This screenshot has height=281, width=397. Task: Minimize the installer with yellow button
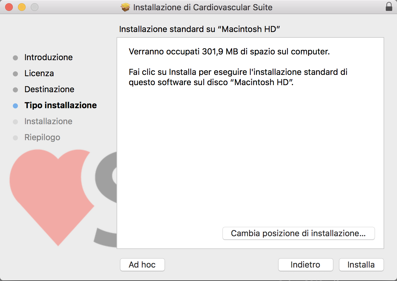[x=21, y=7]
